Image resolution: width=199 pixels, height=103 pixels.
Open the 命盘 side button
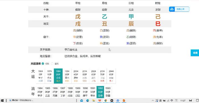(x=195, y=53)
